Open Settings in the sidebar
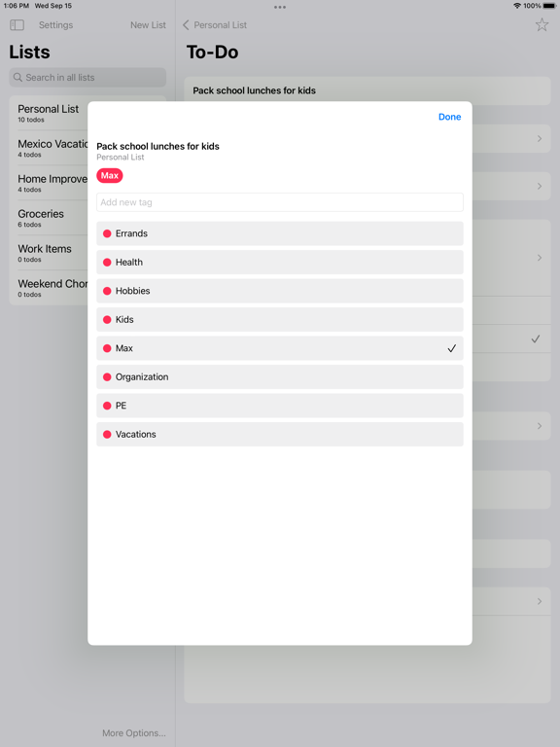This screenshot has height=747, width=560. coord(55,24)
